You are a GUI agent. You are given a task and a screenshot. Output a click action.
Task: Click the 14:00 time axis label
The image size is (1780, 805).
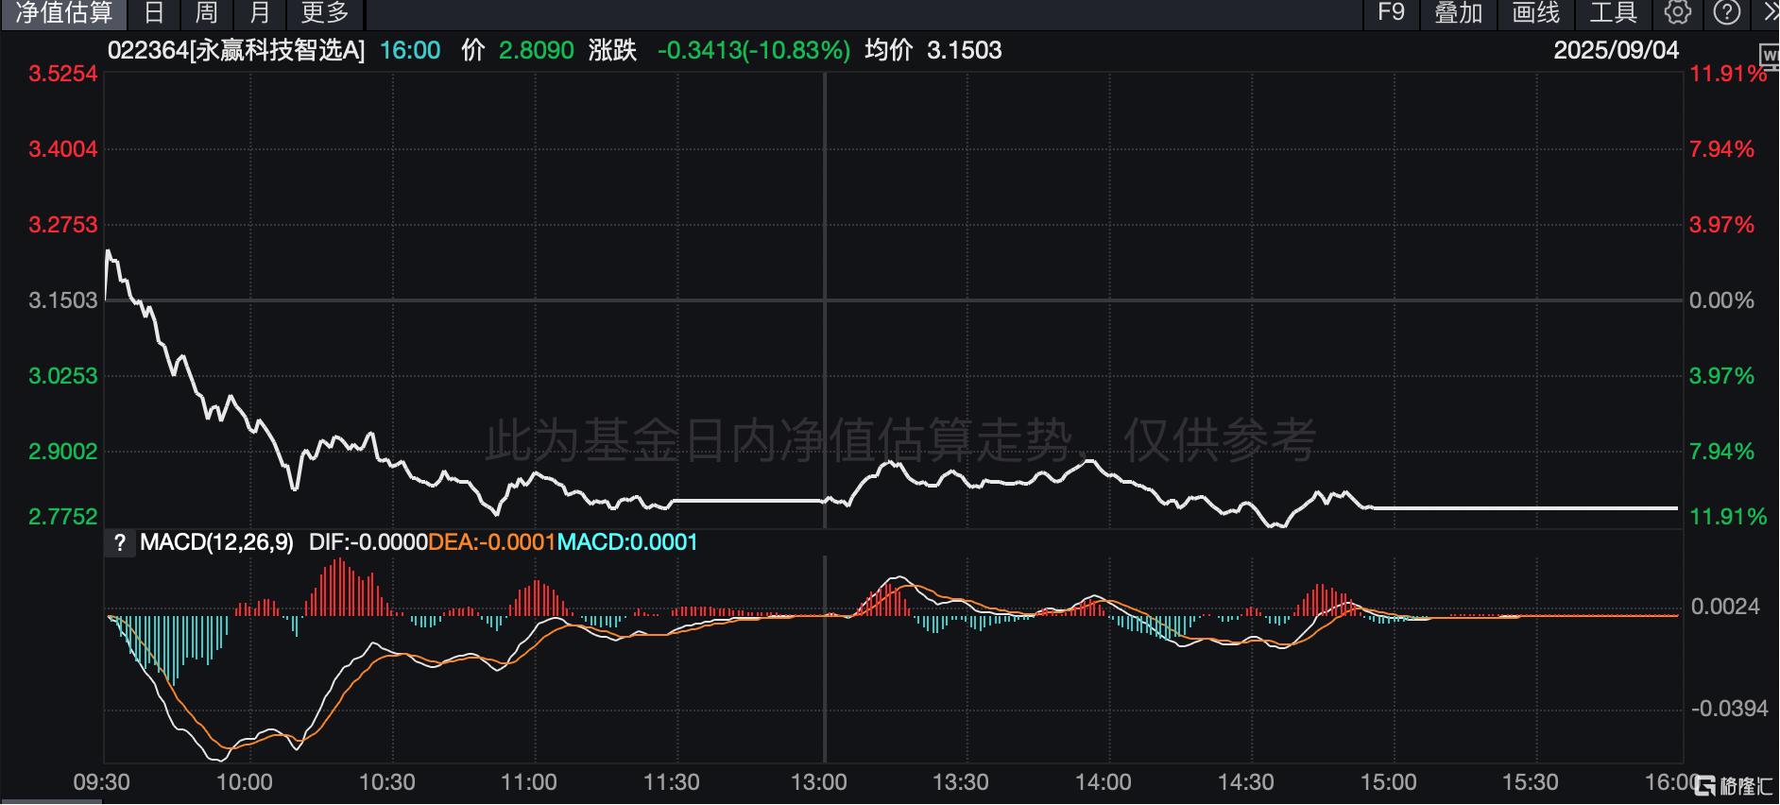point(1104,782)
